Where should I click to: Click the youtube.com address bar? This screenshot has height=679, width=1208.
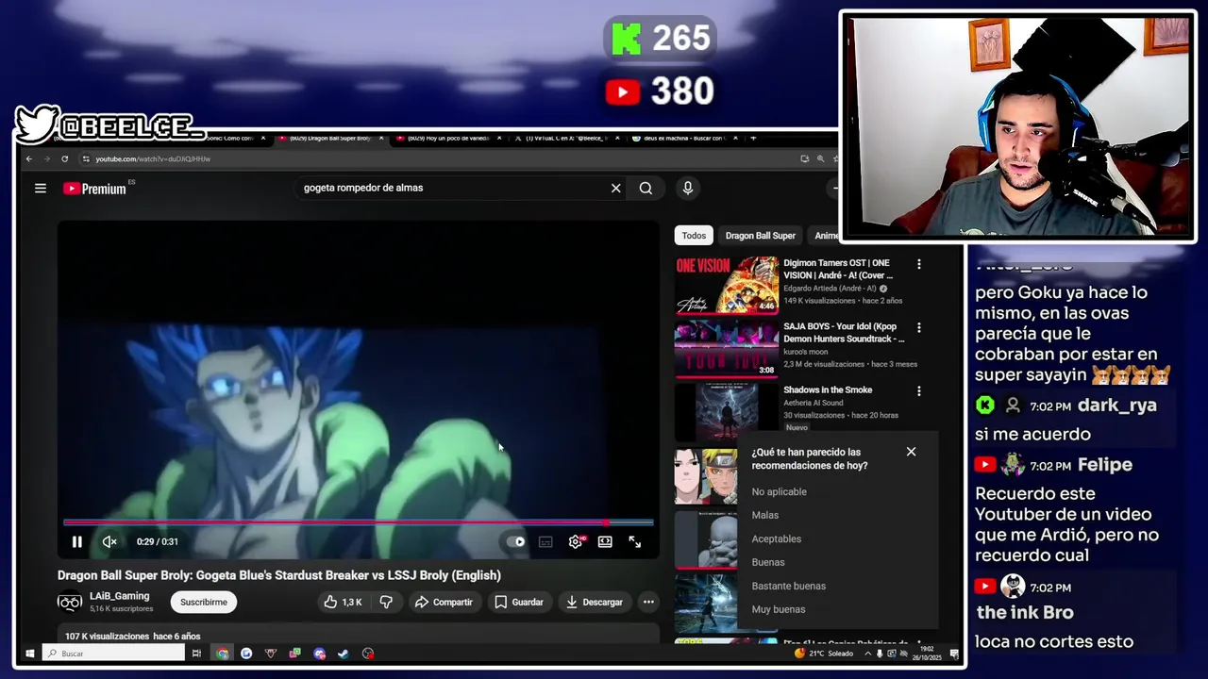[x=434, y=159]
